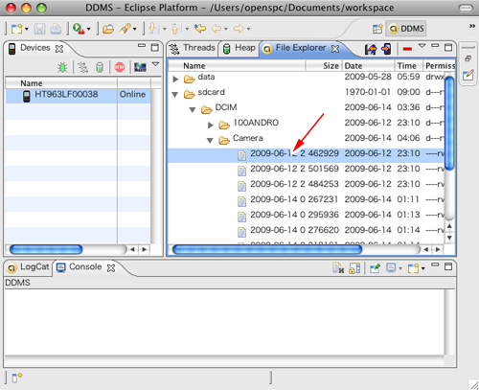Viewport: 479px width, 390px height.
Task: Click the Search flashlight toolbar icon
Action: tap(125, 29)
